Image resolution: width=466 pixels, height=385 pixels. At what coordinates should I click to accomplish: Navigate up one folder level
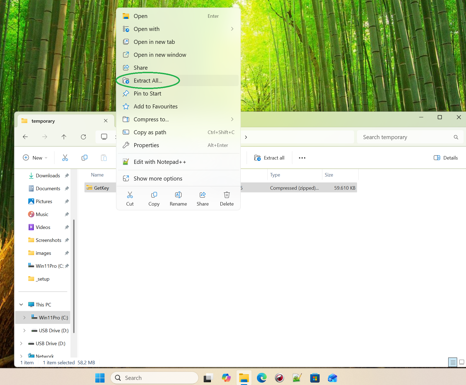[x=64, y=137]
